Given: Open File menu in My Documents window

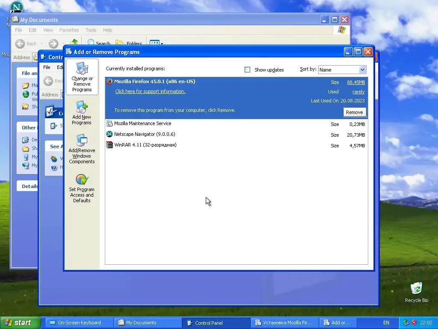Looking at the screenshot, I should (x=18, y=30).
